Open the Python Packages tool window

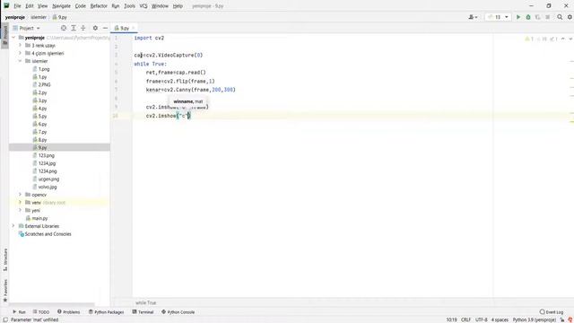[x=106, y=312]
